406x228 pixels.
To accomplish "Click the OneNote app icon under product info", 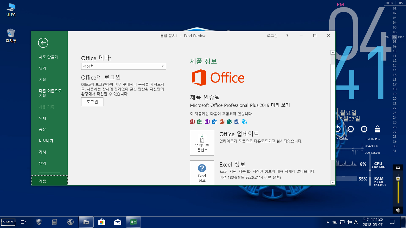I will click(x=207, y=122).
